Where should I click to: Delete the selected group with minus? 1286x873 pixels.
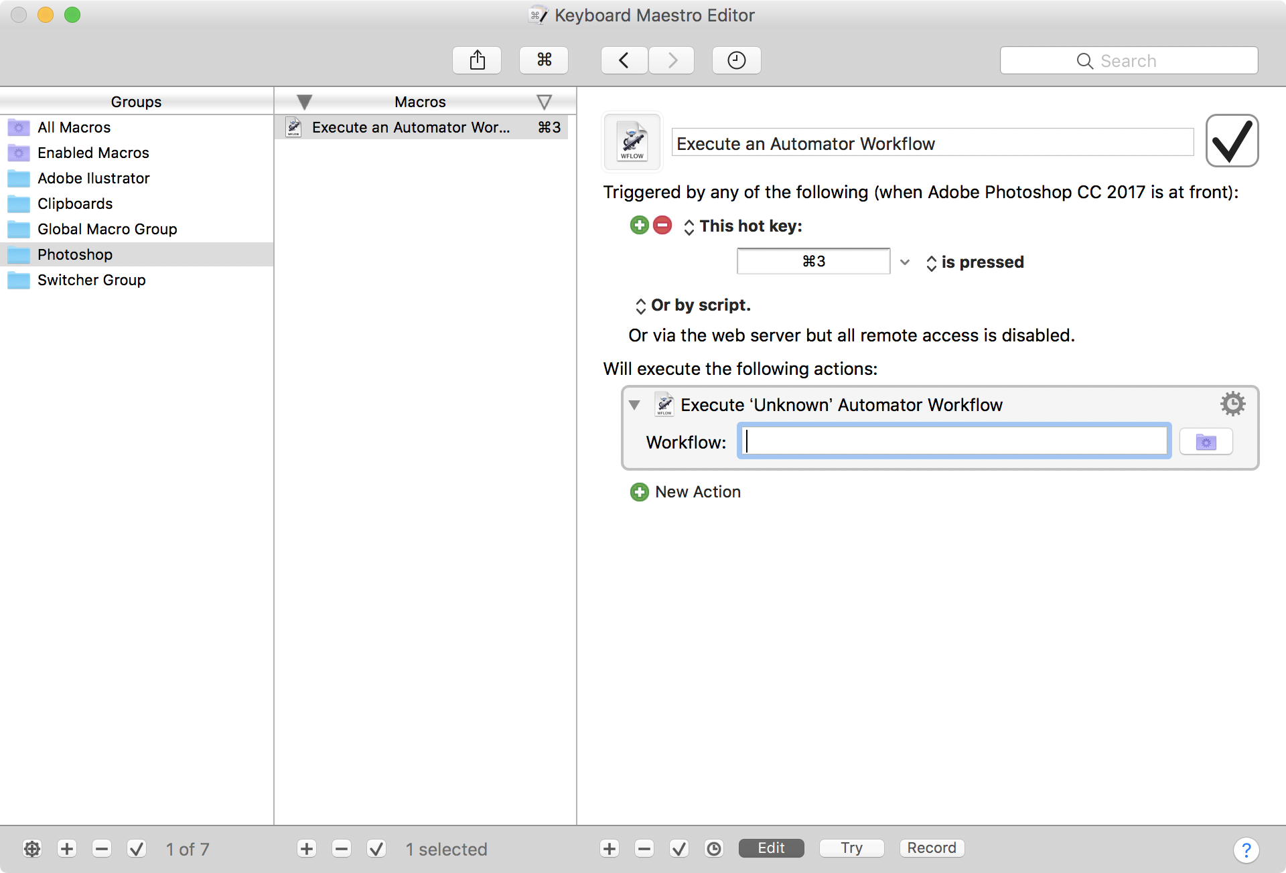tap(102, 849)
